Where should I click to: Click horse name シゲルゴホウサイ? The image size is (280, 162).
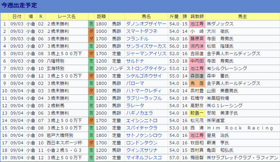pos(144,76)
